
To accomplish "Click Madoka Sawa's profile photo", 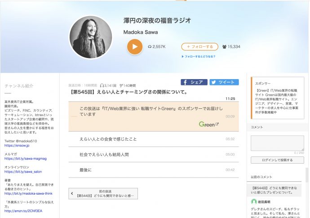I will (91, 37).
